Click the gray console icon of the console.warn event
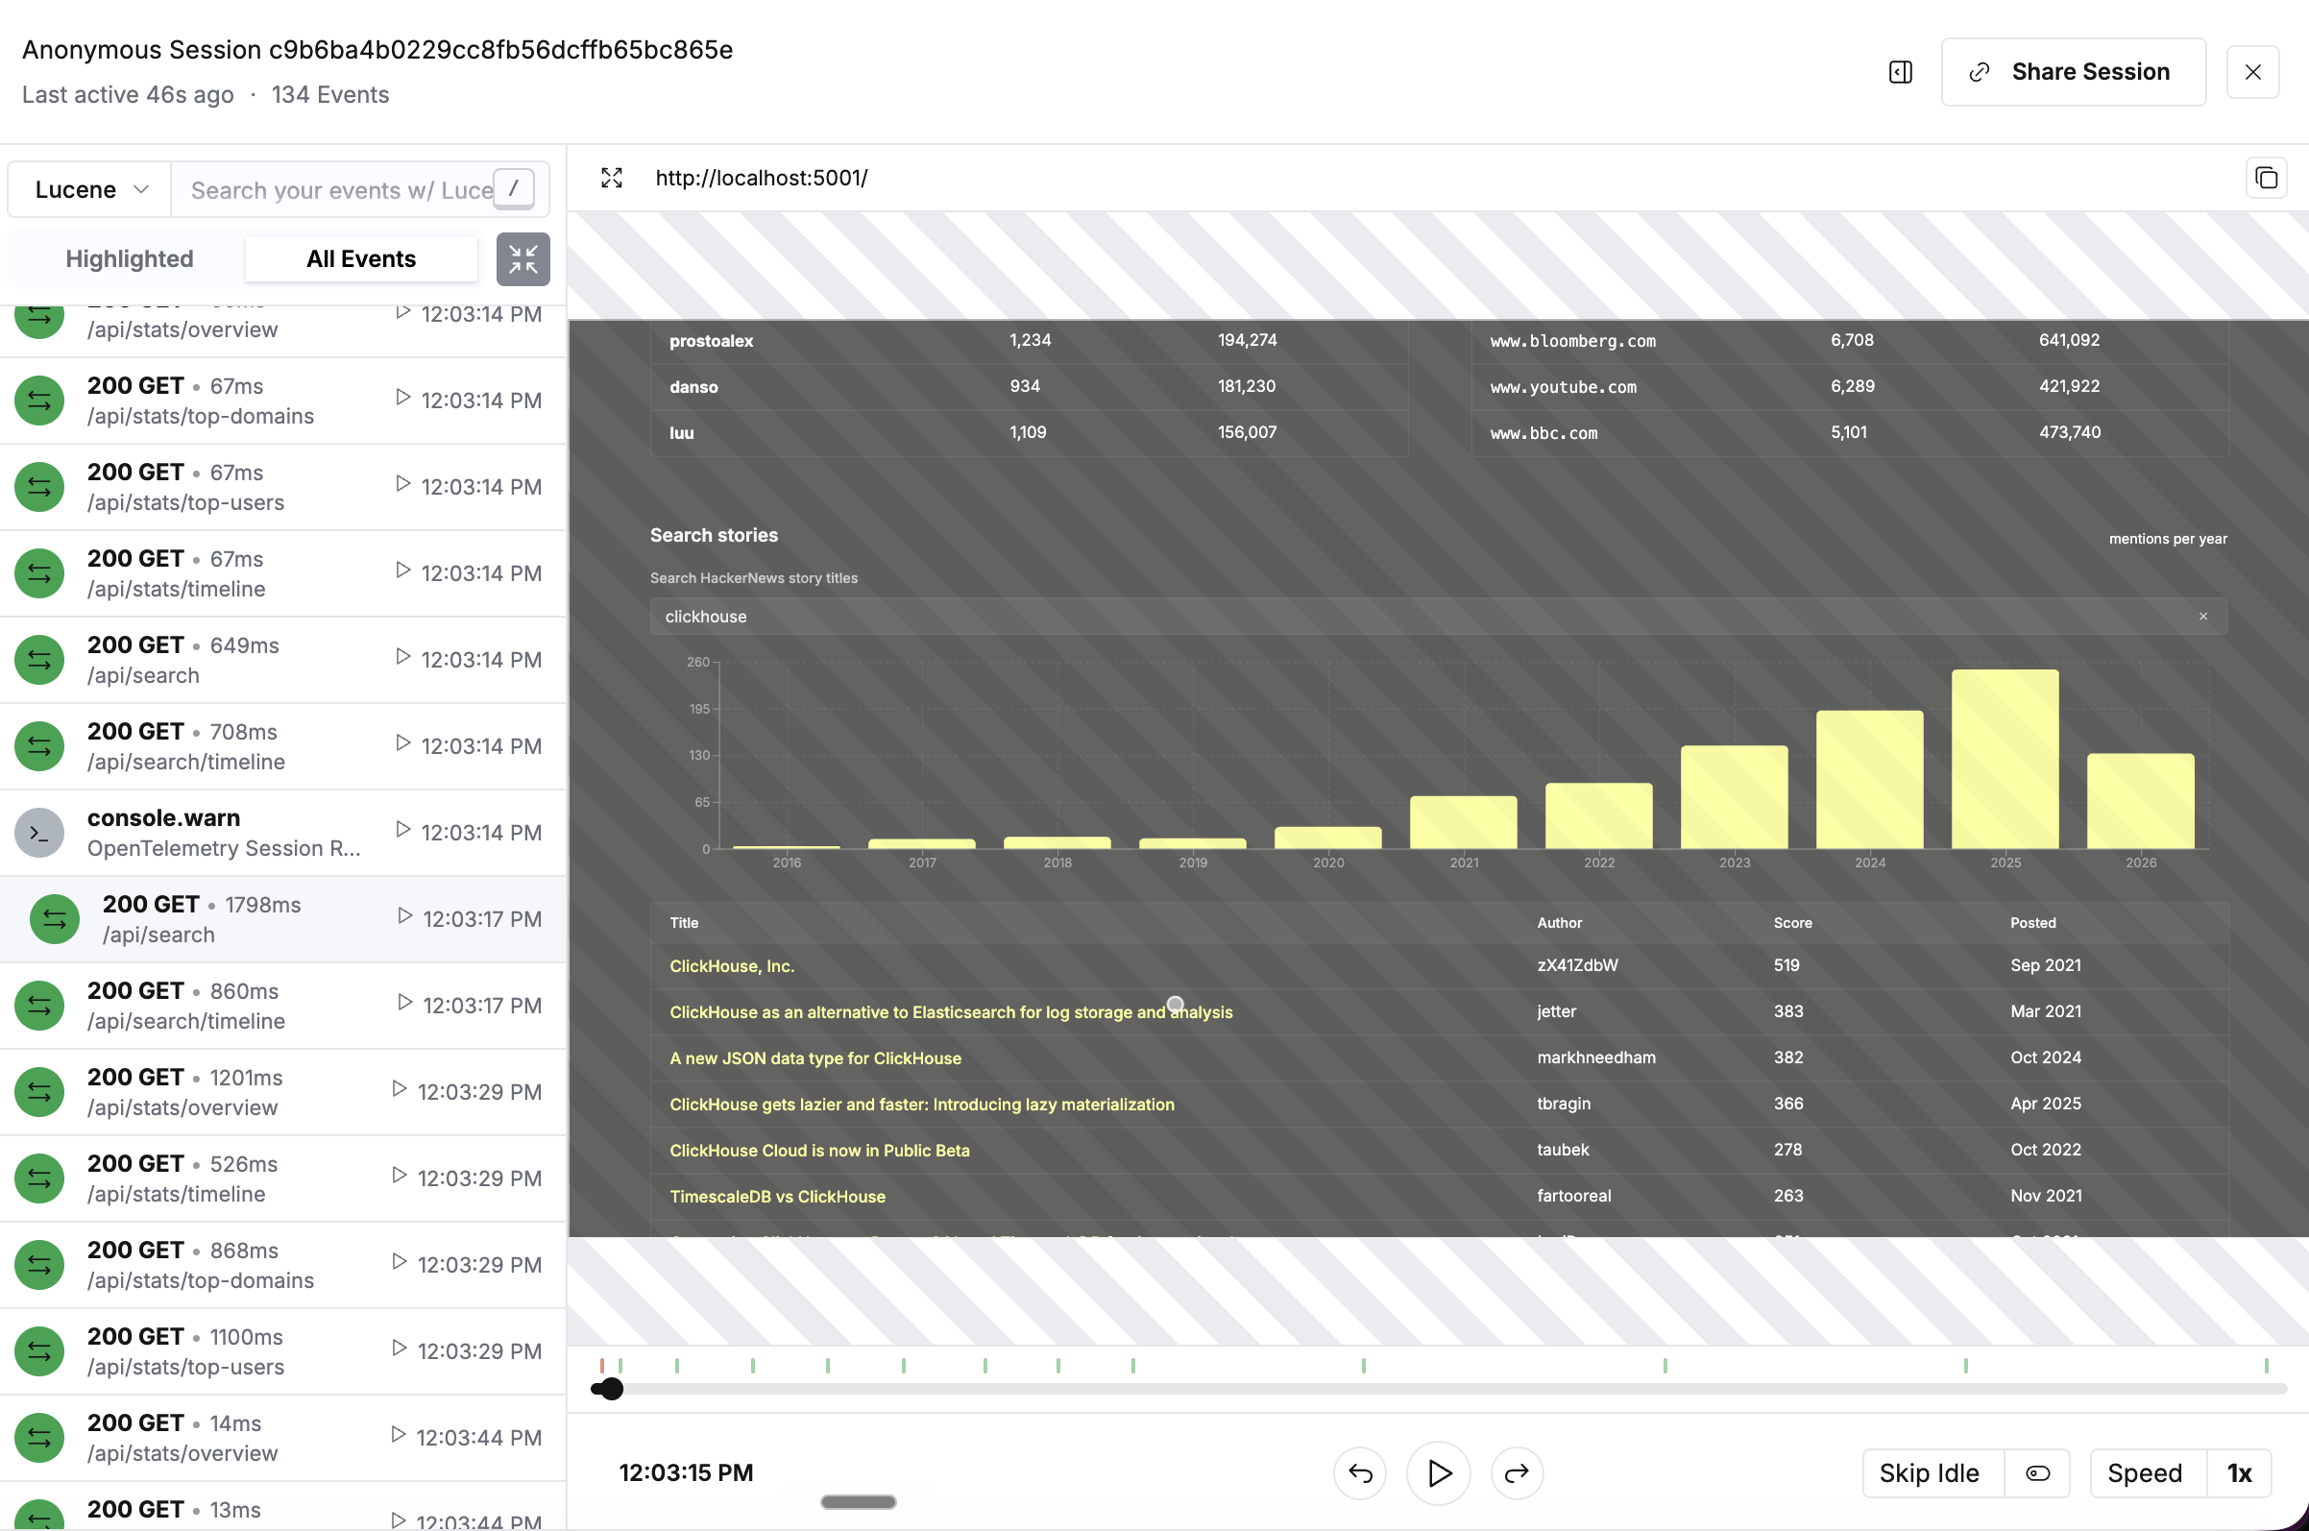Viewport: 2309px width, 1531px height. coord(39,833)
